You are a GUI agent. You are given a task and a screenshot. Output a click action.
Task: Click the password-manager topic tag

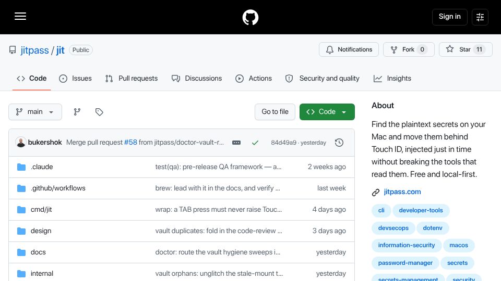pyautogui.click(x=405, y=263)
